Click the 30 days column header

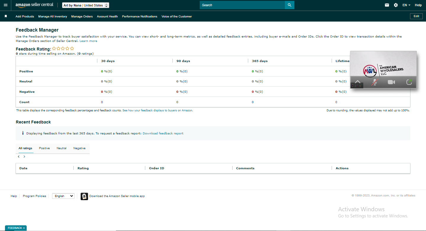108,61
